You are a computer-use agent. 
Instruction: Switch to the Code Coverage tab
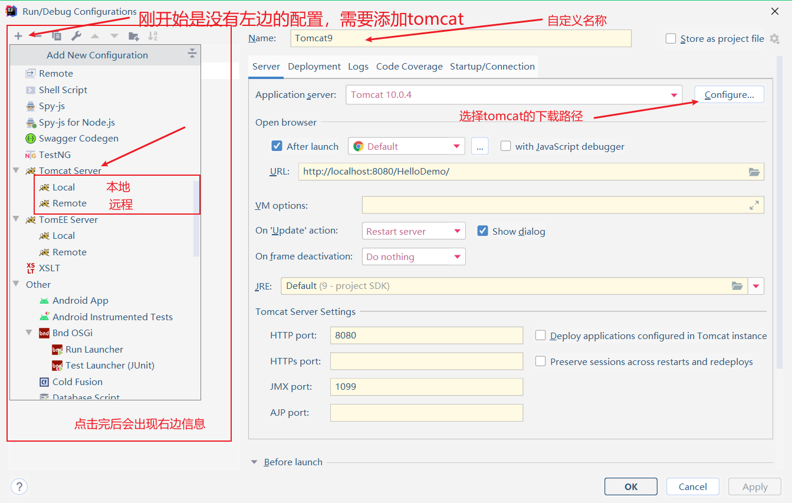point(409,67)
